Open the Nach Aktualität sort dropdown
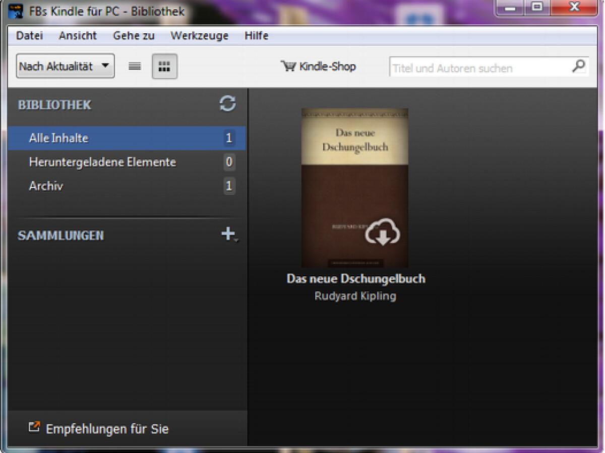Viewport: 605px width, 453px height. (x=65, y=66)
